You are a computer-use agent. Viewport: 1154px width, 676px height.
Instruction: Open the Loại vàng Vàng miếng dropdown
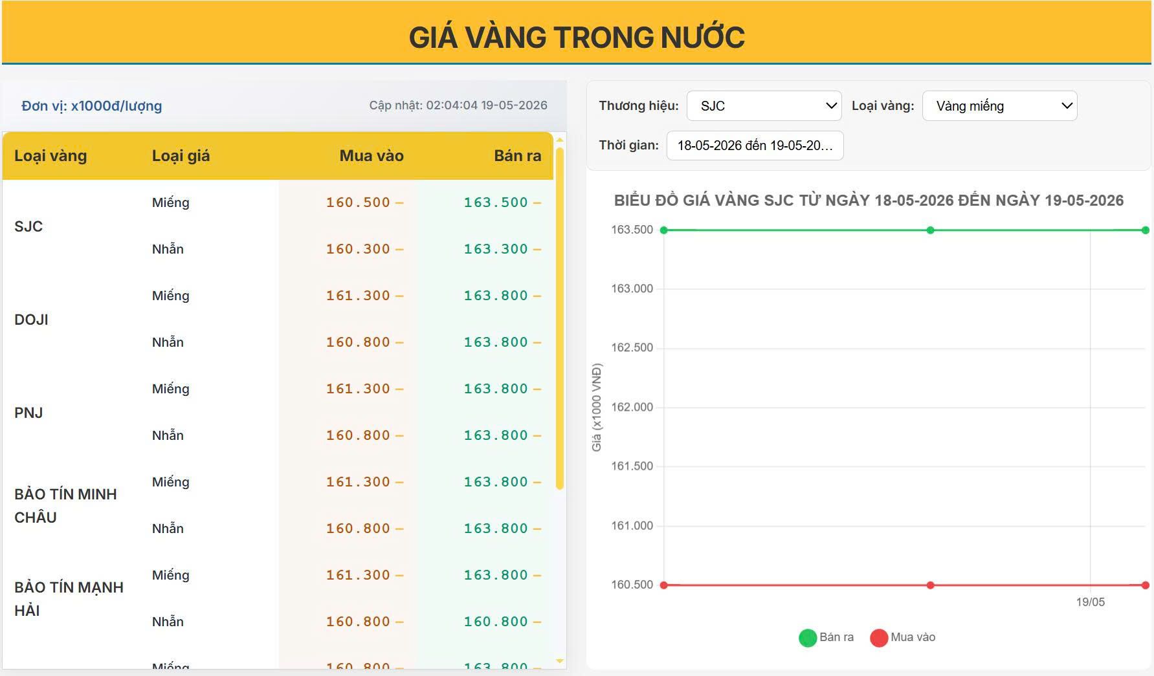pos(999,106)
